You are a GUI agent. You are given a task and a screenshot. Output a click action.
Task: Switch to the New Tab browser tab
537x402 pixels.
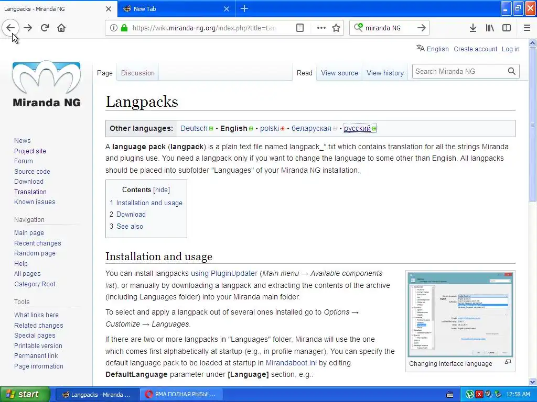point(177,9)
